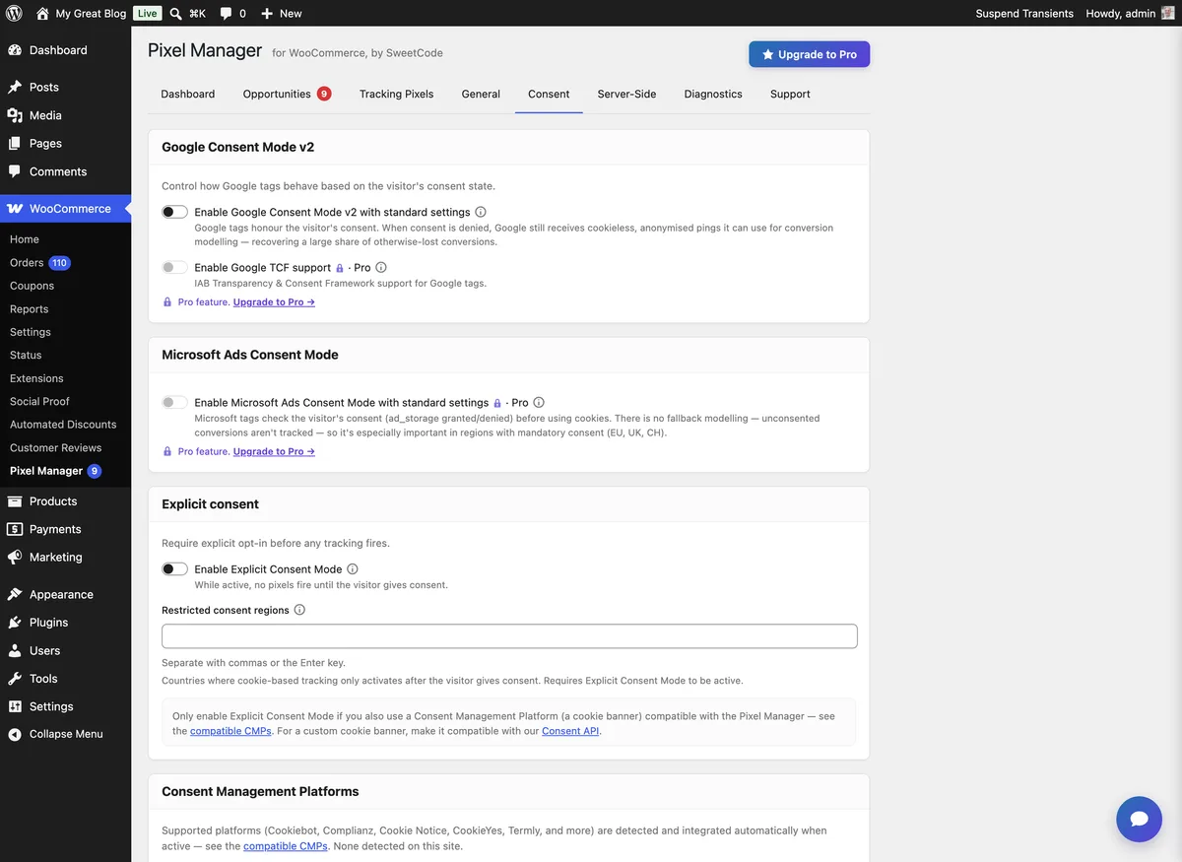Click the Users person icon in sidebar
1182x862 pixels.
pos(15,651)
